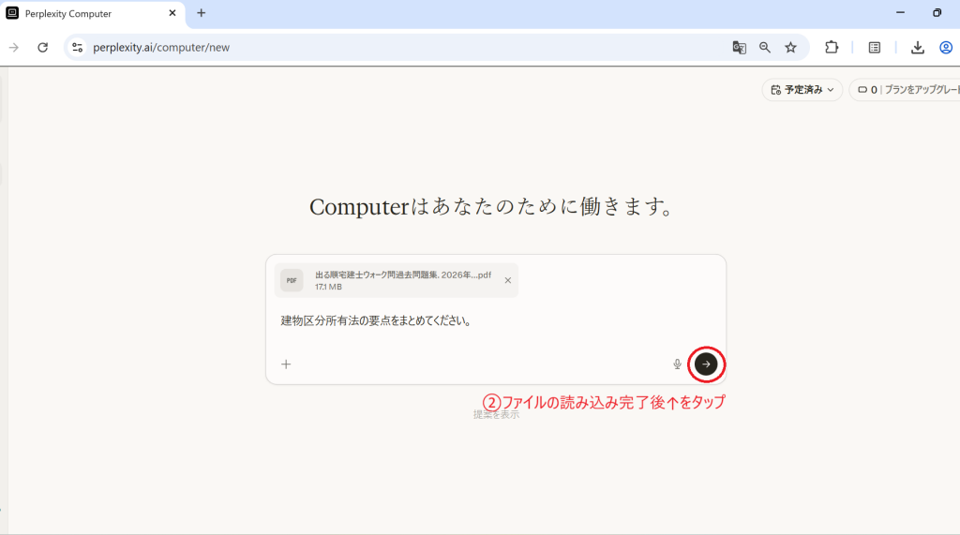
Task: Open the browser side panel icon
Action: pyautogui.click(x=874, y=48)
